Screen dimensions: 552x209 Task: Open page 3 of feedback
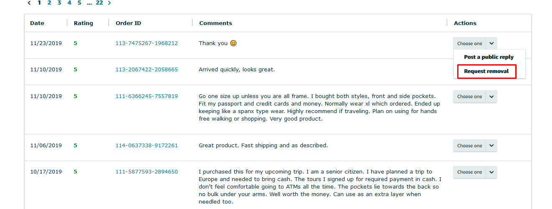(59, 3)
